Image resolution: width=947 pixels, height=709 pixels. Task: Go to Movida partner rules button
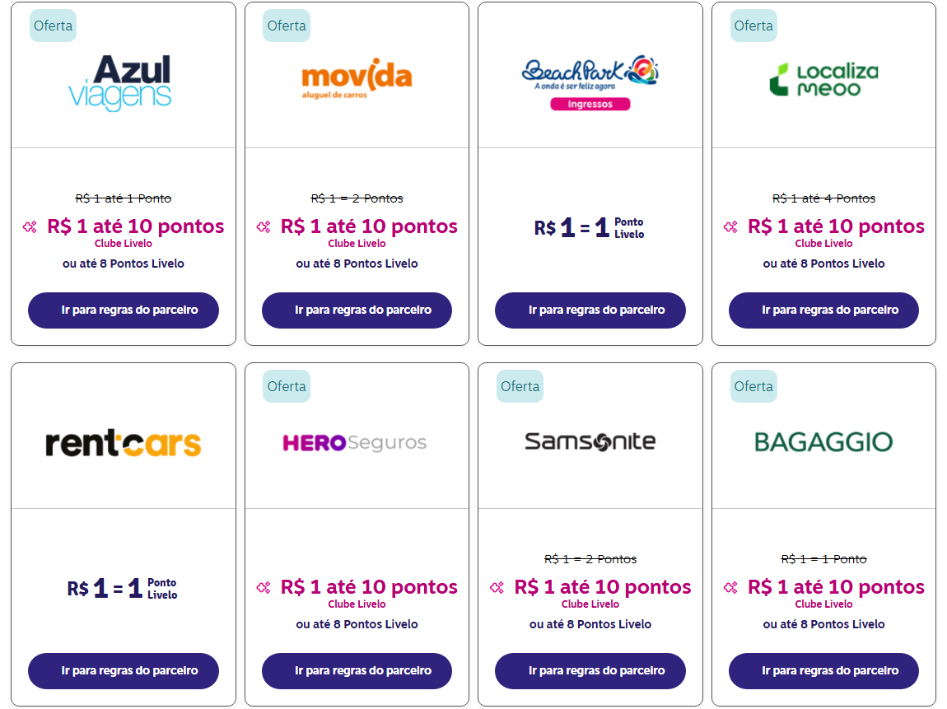(x=357, y=310)
